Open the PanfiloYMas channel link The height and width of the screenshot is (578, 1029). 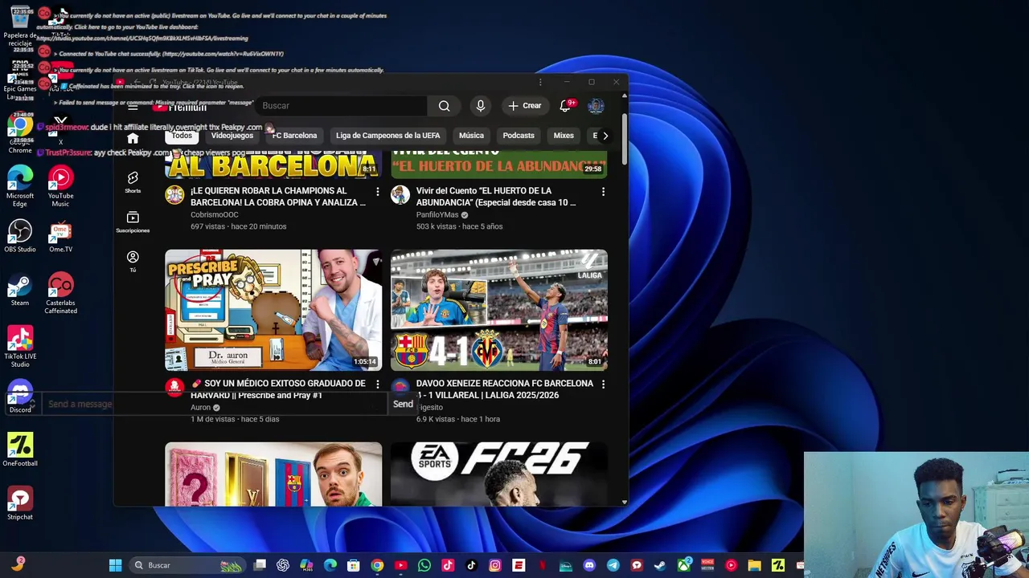click(x=437, y=214)
